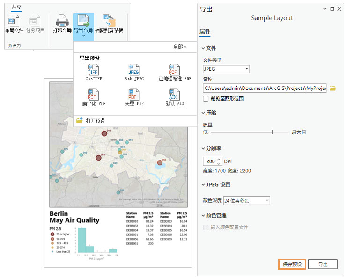The image size is (347, 278).
Task: Click the PM 2.5 histogram chart
Action: click(97, 243)
